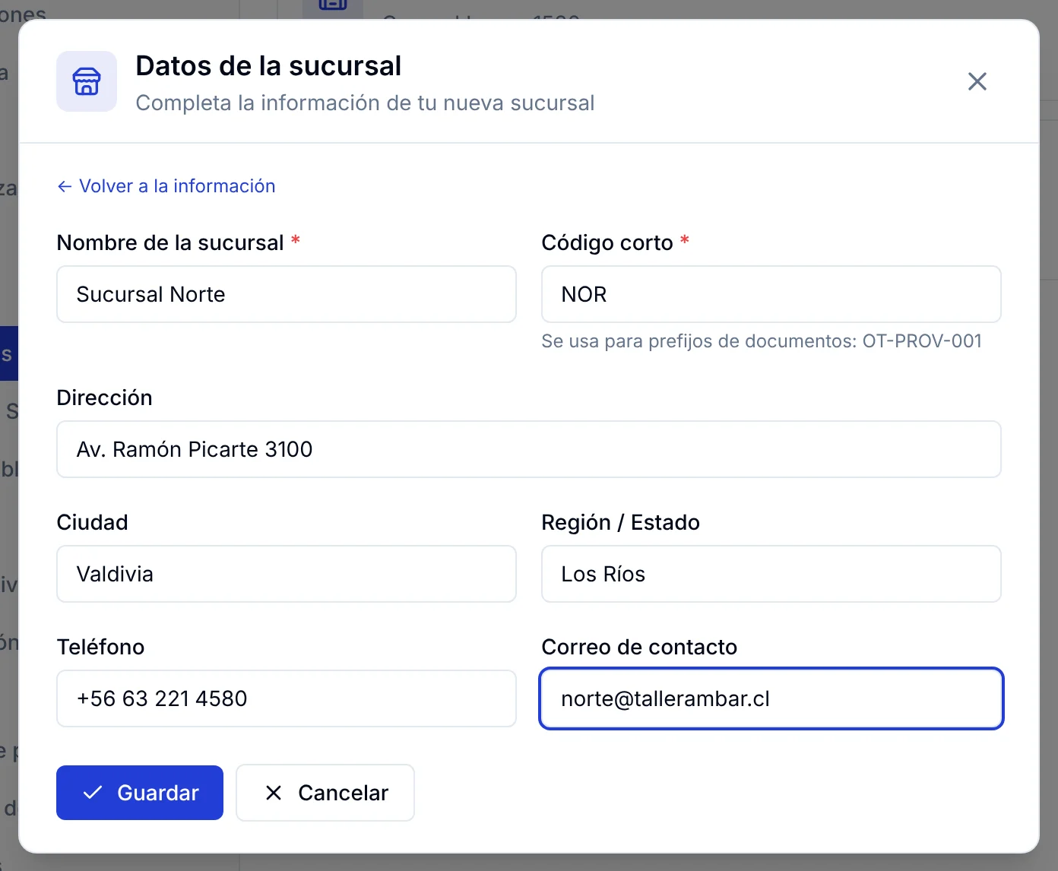Click into the Dirección field
This screenshot has height=871, width=1058.
tap(529, 449)
